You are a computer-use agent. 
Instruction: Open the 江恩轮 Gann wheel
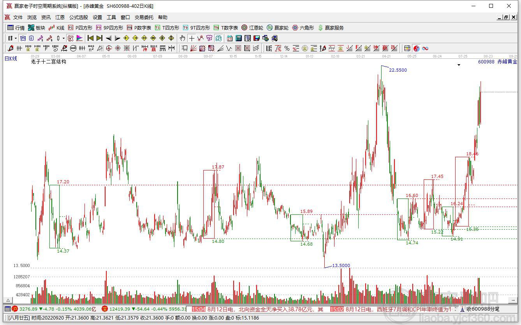[252, 28]
